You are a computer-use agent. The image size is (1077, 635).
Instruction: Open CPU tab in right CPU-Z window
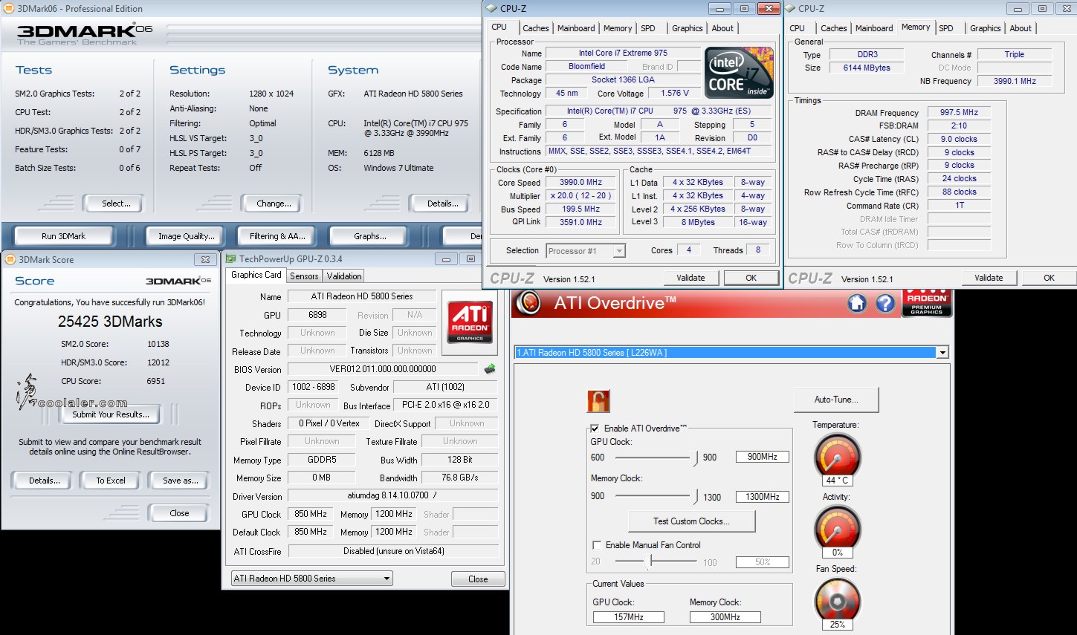(797, 28)
